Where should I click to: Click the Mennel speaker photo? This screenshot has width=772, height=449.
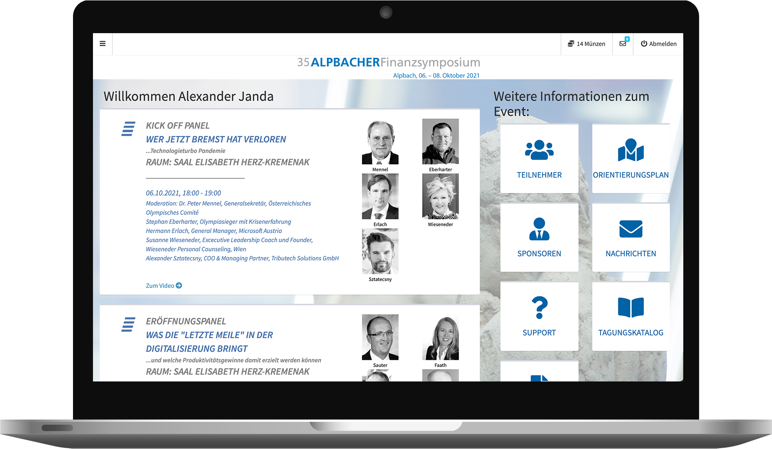pos(380,142)
